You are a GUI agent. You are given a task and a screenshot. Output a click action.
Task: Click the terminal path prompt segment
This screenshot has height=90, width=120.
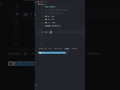(53, 53)
